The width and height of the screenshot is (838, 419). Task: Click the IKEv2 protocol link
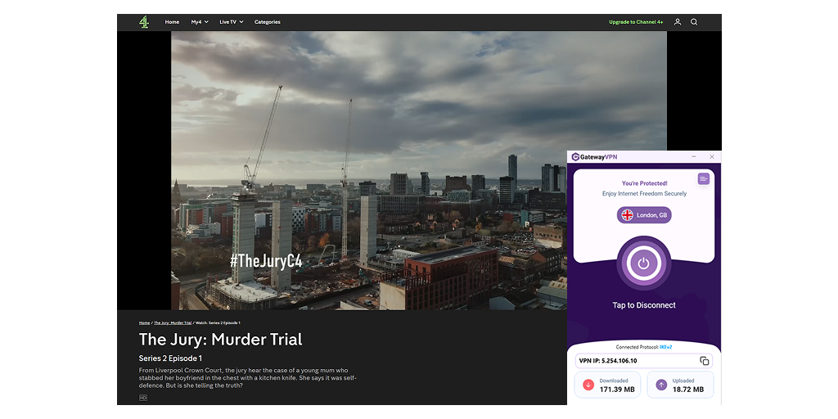(665, 347)
